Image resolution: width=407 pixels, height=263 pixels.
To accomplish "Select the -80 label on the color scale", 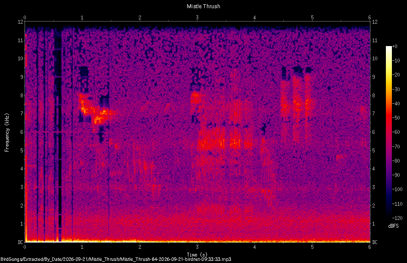I will pos(396,161).
